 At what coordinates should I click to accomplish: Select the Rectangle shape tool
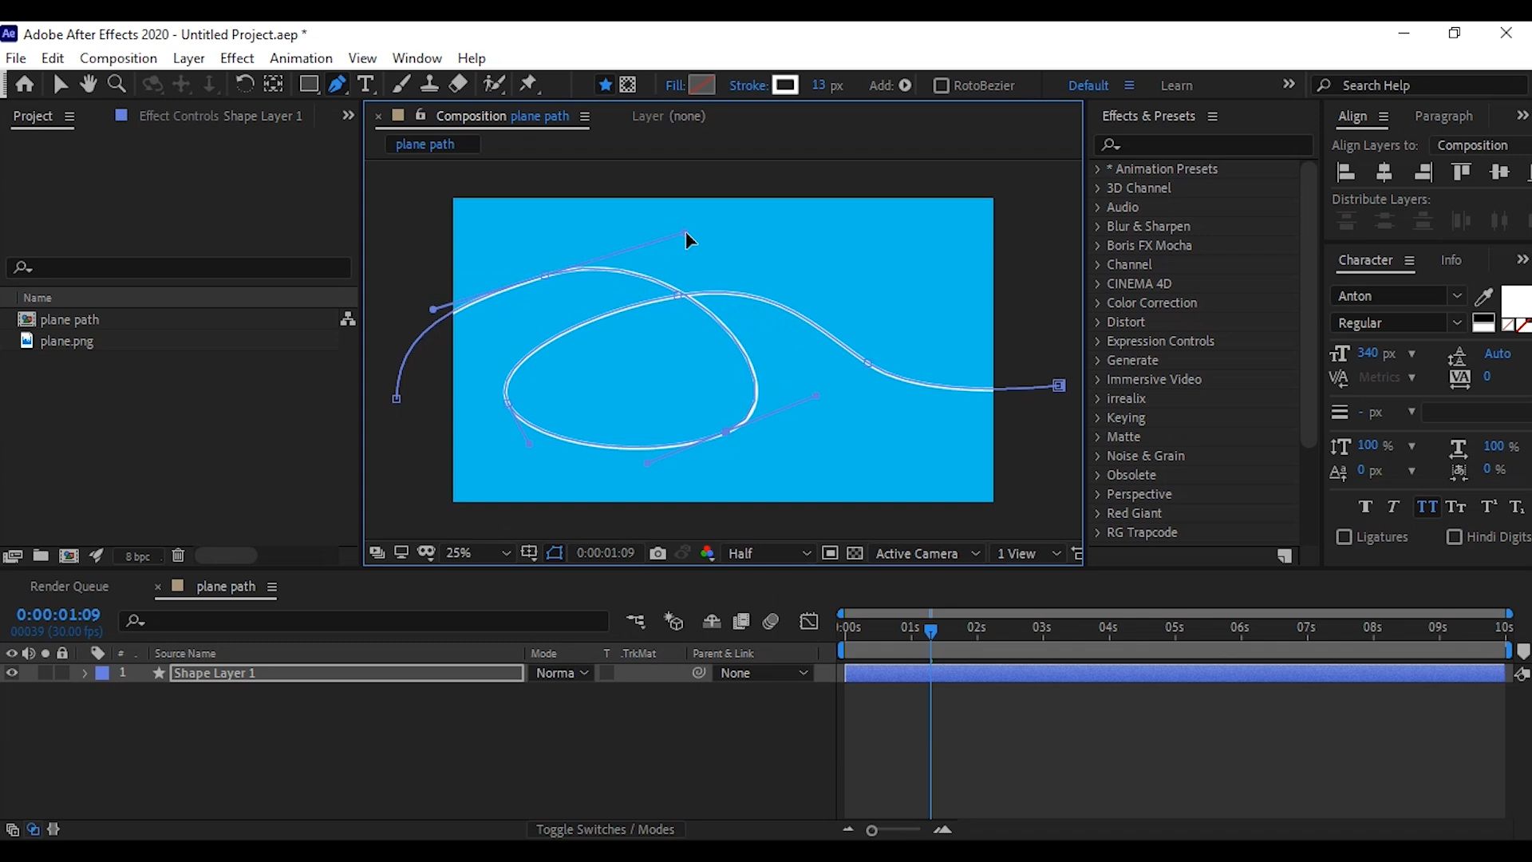pos(308,84)
